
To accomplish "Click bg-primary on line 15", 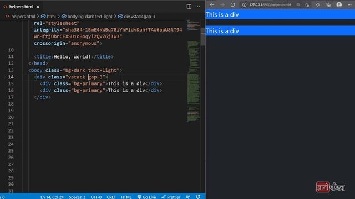I will (x=88, y=83).
